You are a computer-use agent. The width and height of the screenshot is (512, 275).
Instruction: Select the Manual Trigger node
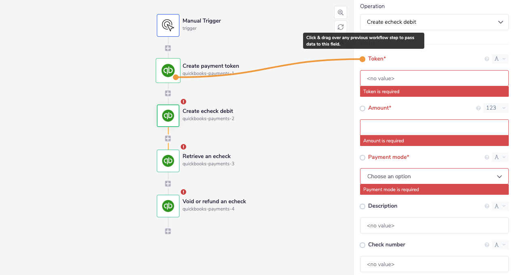tap(168, 25)
